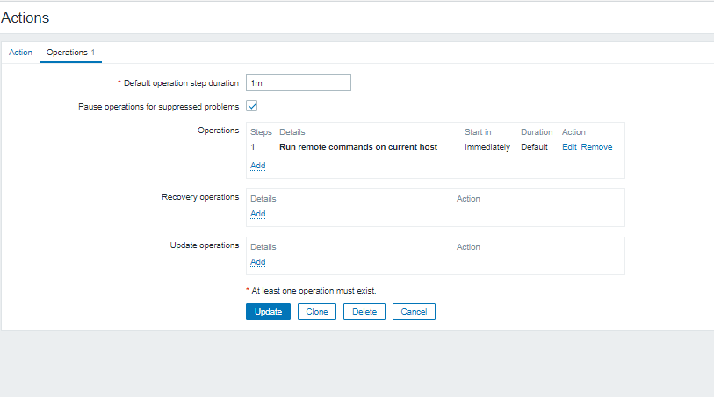This screenshot has width=714, height=397.
Task: Click the Run remote commands on current host text
Action: (358, 147)
